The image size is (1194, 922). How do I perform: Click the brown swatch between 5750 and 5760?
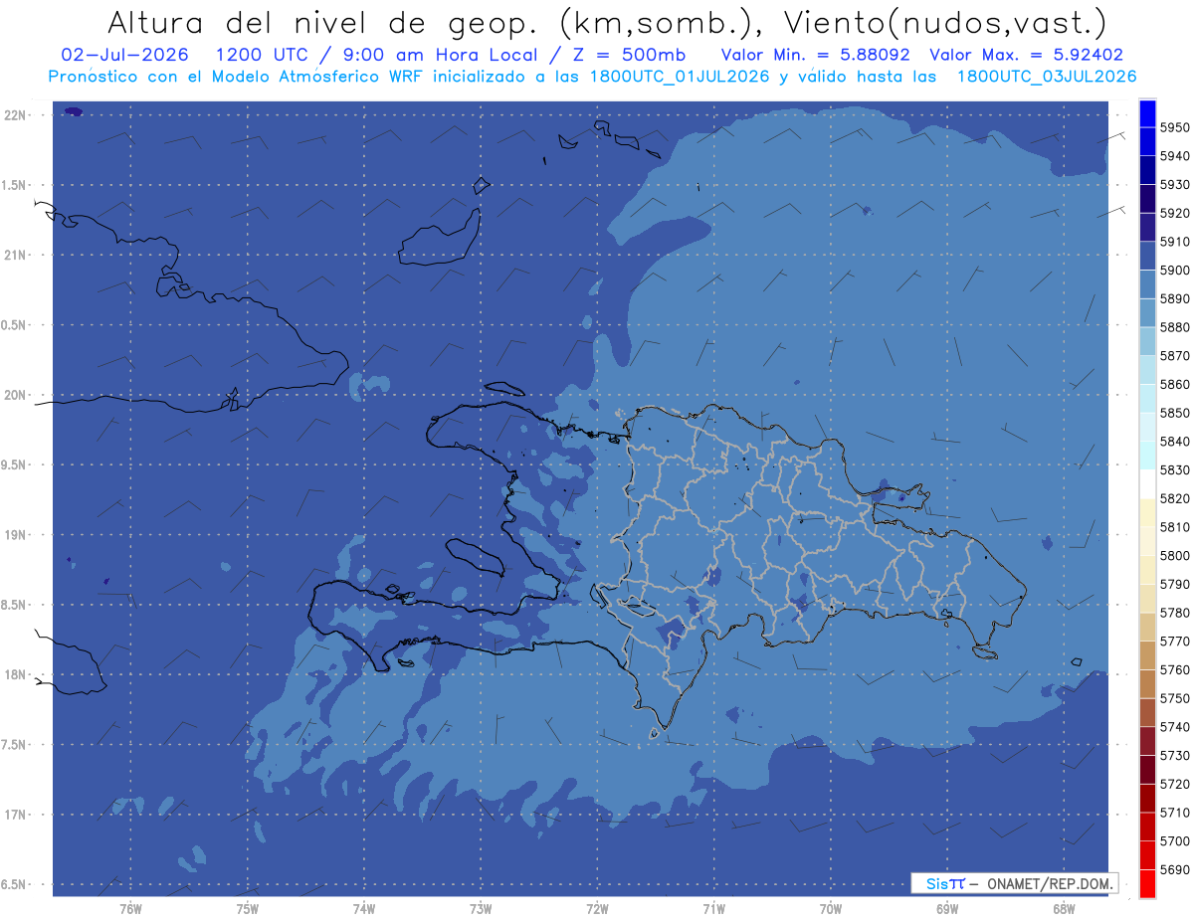1147,683
